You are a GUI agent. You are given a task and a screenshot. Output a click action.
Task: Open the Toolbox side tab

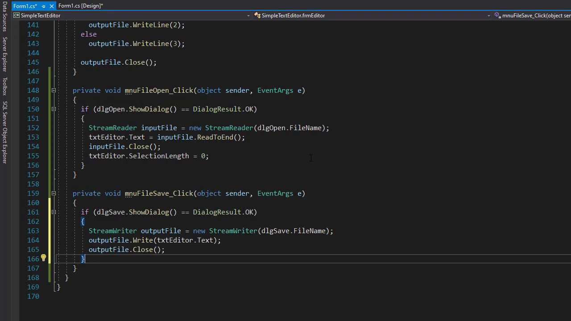[x=4, y=86]
